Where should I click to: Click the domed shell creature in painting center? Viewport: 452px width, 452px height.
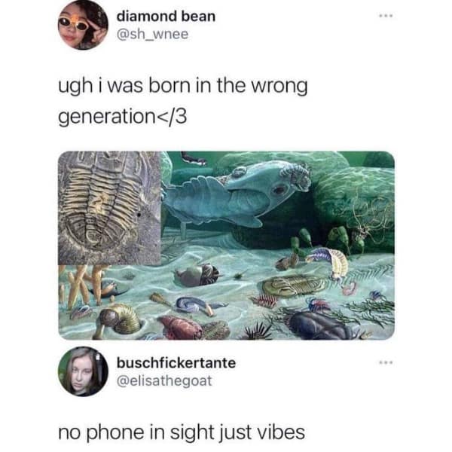[x=197, y=275]
